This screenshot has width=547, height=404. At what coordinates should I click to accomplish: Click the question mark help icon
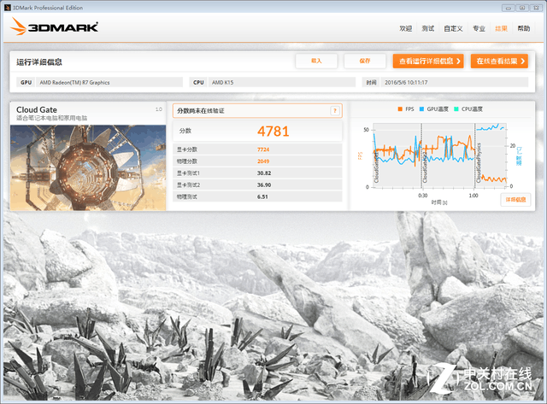(x=335, y=111)
